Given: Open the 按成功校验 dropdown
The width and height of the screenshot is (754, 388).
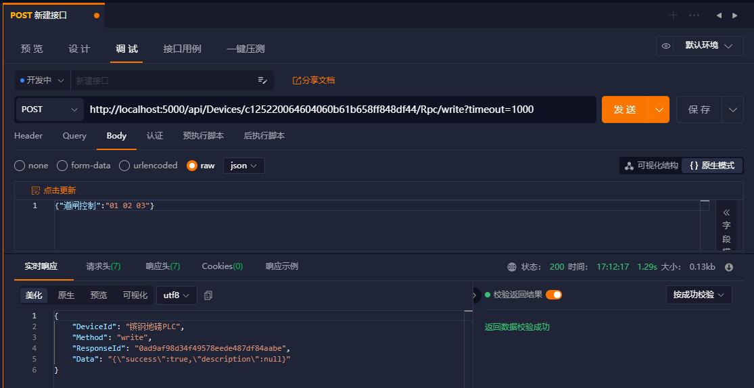Looking at the screenshot, I should [699, 295].
